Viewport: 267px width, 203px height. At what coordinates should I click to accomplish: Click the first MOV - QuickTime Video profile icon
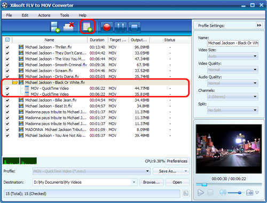tap(27, 88)
